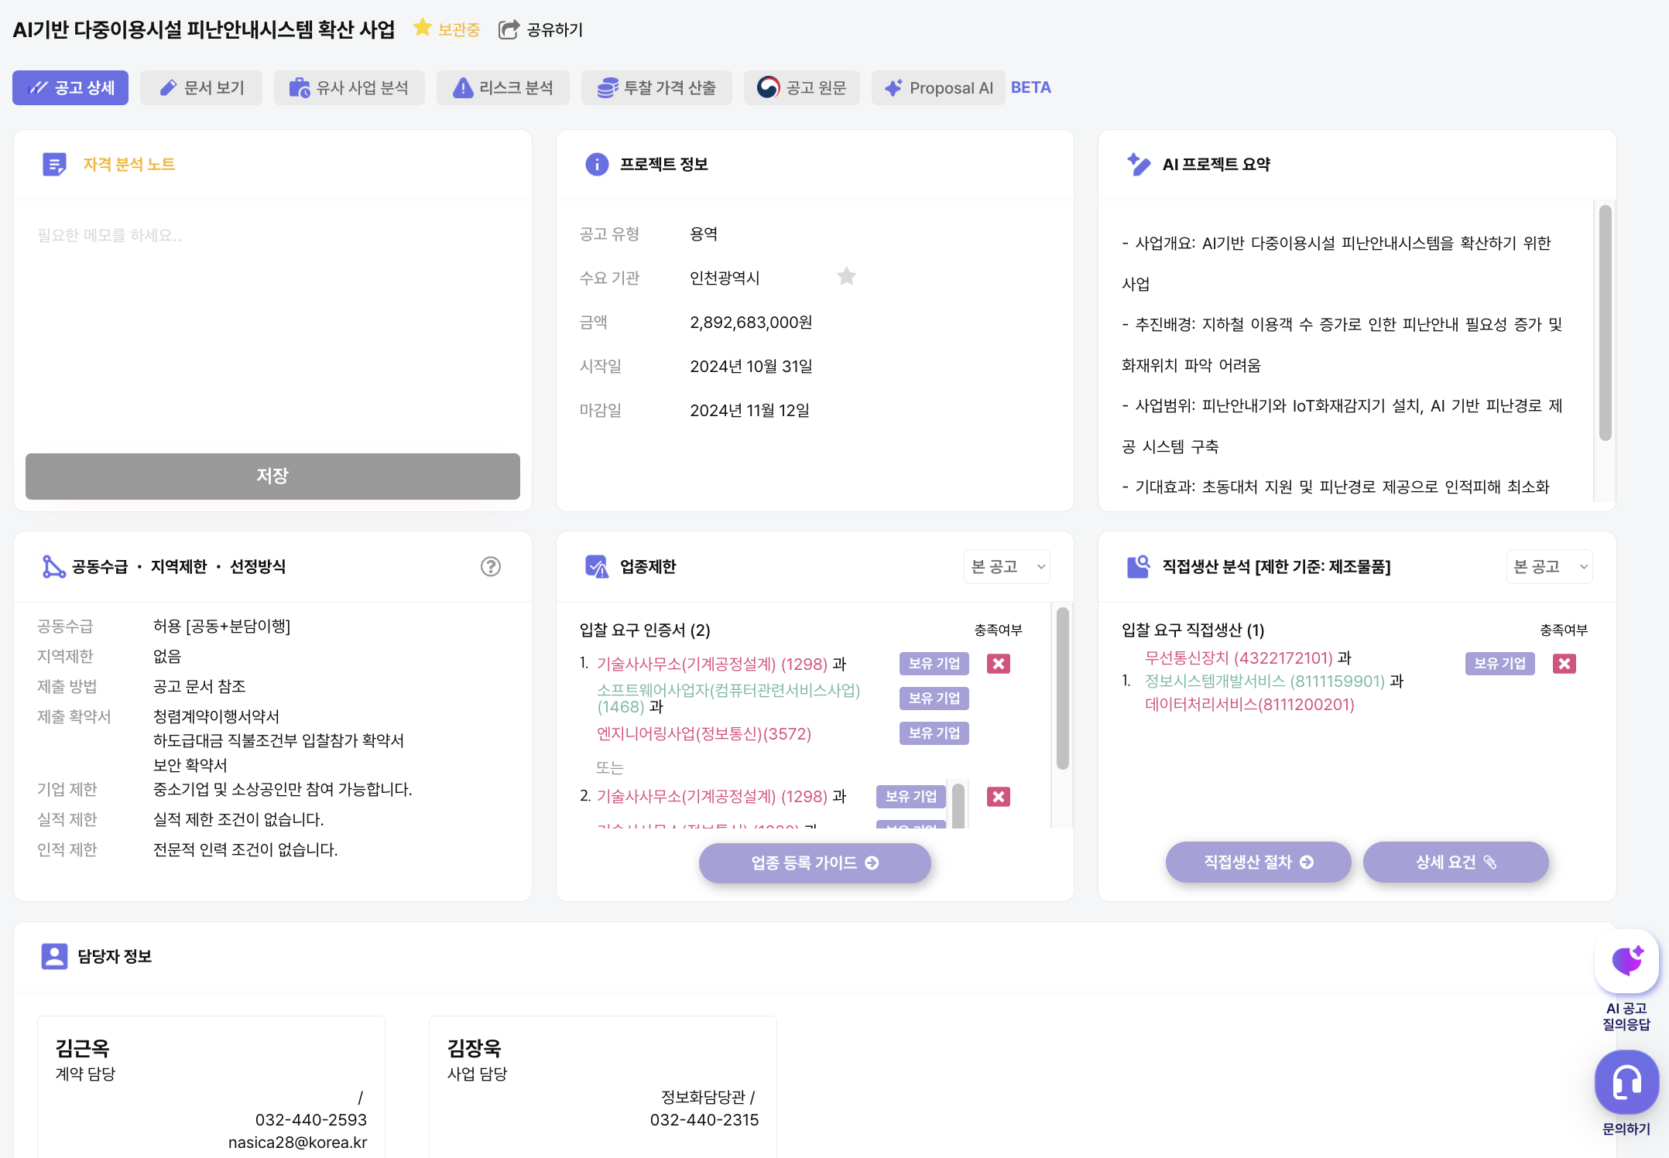Click the 프로젝트 정보 info icon

click(596, 164)
